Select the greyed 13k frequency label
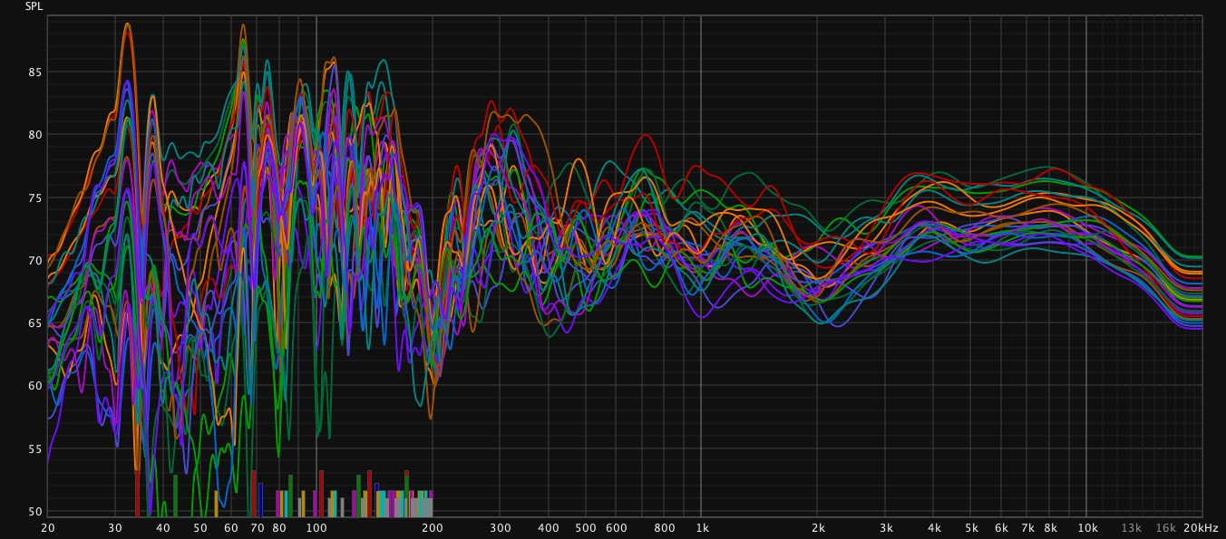The width and height of the screenshot is (1226, 539). coord(1131,528)
